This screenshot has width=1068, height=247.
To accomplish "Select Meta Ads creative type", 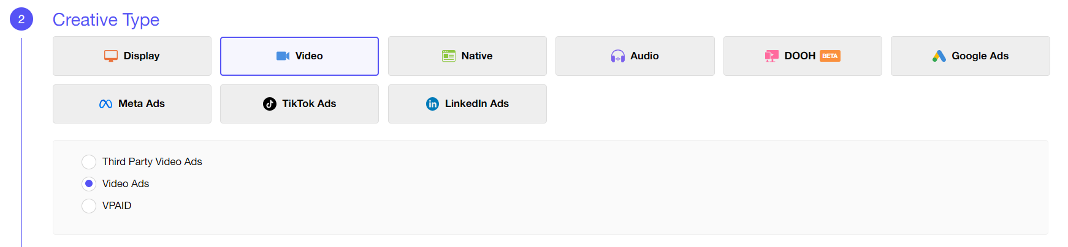I will click(132, 104).
